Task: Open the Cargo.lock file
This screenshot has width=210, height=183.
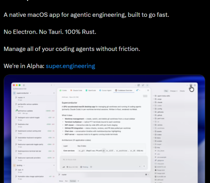Action: (160, 170)
